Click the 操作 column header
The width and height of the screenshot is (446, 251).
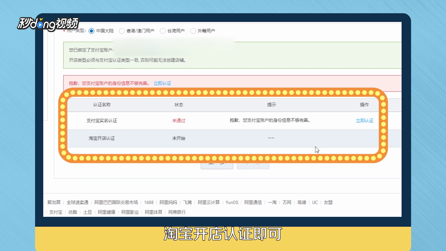coord(364,105)
